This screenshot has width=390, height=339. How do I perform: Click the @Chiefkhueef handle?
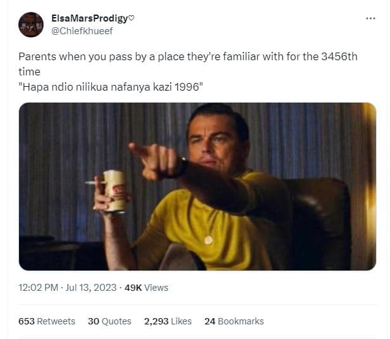82,31
